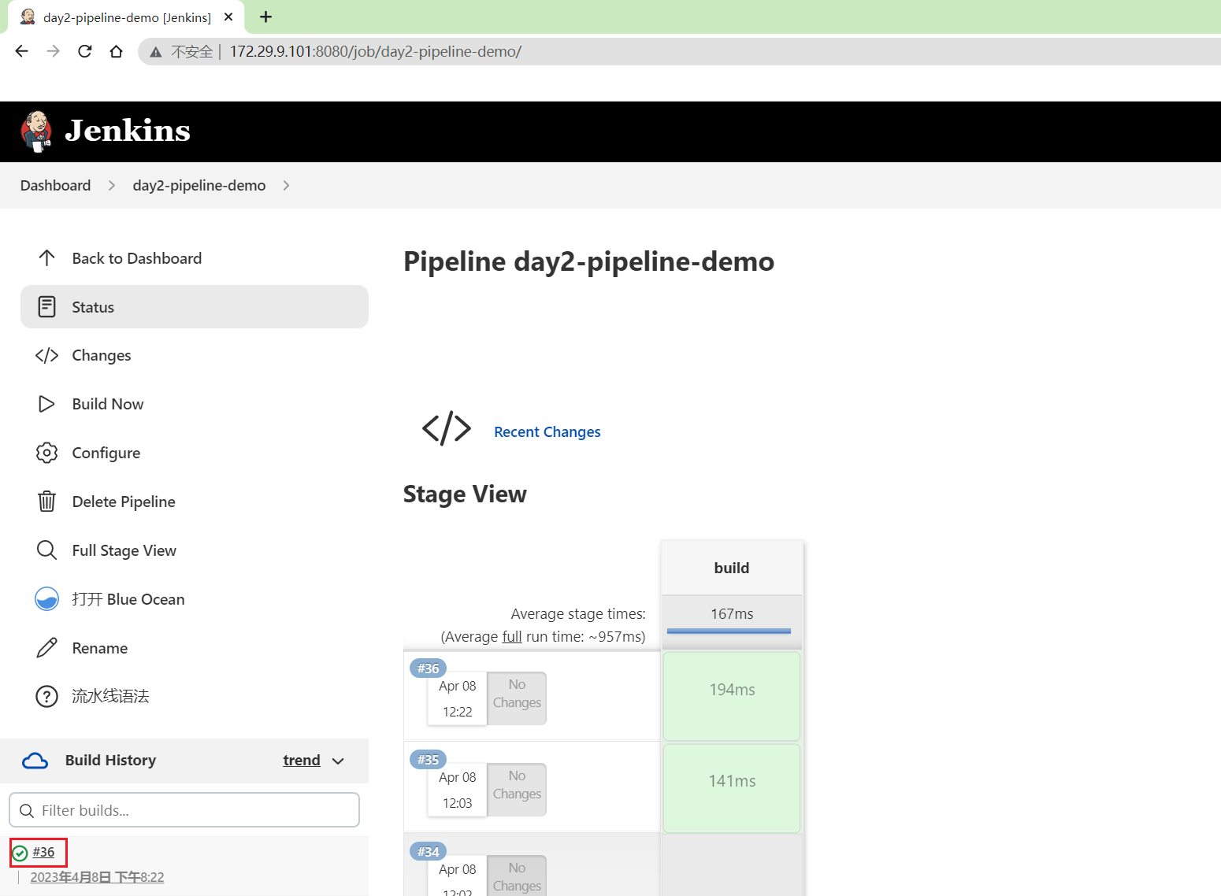Viewport: 1221px width, 896px height.
Task: Click the Configure gear icon
Action: tap(46, 453)
